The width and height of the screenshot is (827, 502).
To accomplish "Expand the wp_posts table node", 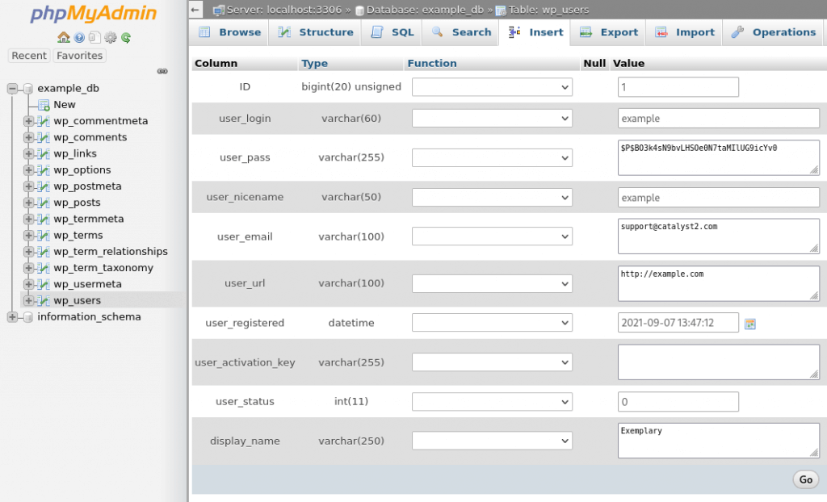I will pos(28,203).
